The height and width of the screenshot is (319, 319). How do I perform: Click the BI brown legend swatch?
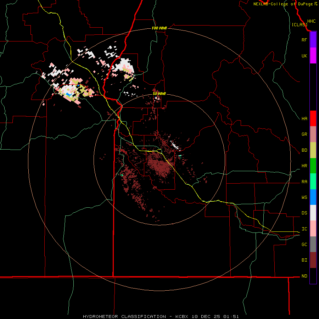(x=313, y=260)
